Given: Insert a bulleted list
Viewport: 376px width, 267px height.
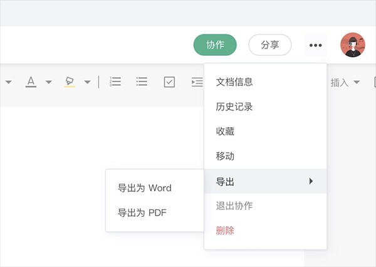Looking at the screenshot, I should pyautogui.click(x=142, y=81).
